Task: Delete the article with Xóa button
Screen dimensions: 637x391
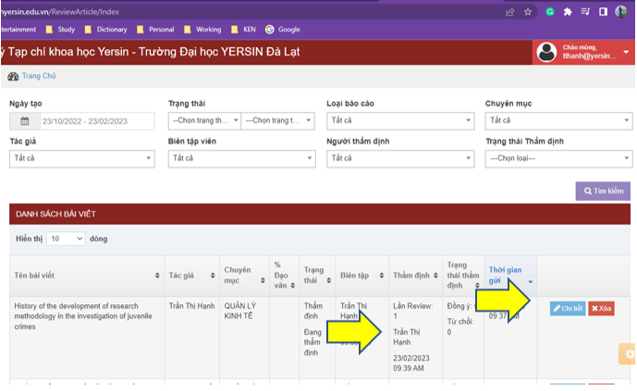Action: coord(601,309)
